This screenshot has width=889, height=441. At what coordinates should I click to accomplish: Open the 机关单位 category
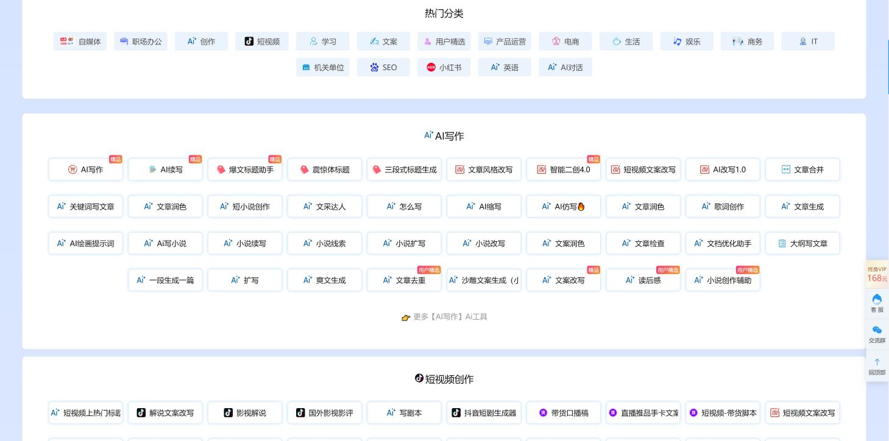[323, 68]
